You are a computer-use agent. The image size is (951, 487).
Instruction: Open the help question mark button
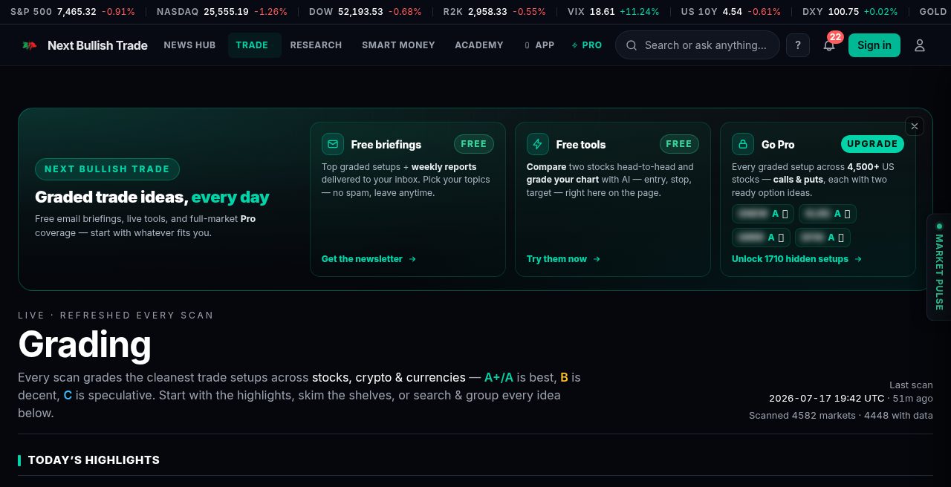click(798, 45)
